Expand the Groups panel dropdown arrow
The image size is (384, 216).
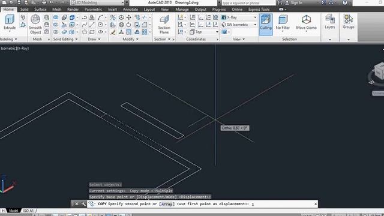click(x=349, y=40)
